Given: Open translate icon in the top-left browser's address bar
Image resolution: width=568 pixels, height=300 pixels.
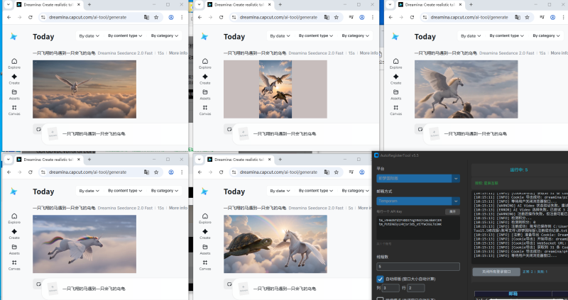Looking at the screenshot, I should 146,17.
